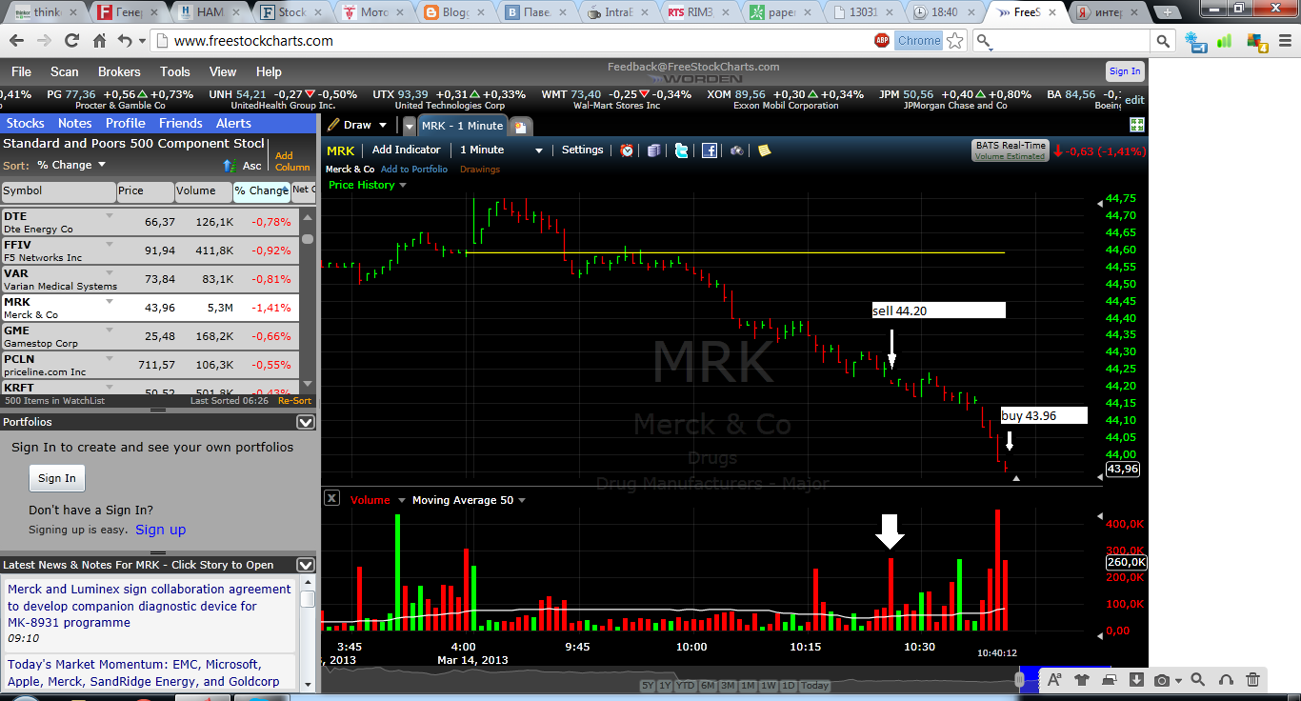Switch to the Alerts tab

coord(233,123)
